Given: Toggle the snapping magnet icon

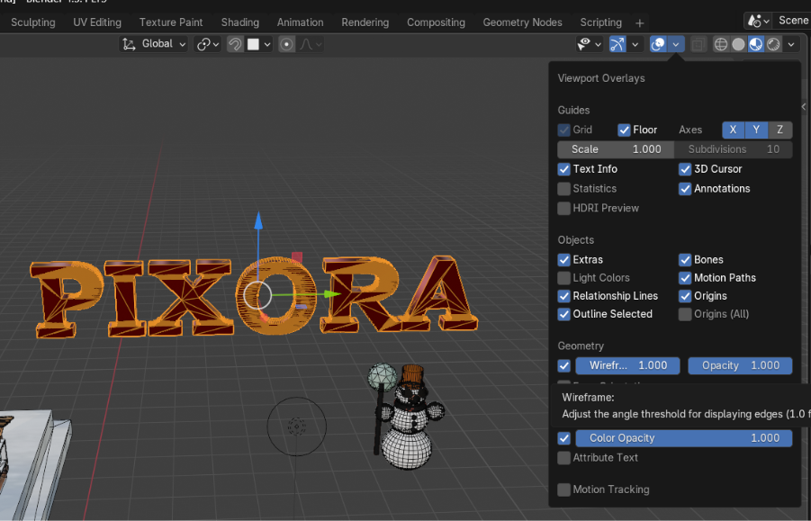Looking at the screenshot, I should pyautogui.click(x=235, y=44).
